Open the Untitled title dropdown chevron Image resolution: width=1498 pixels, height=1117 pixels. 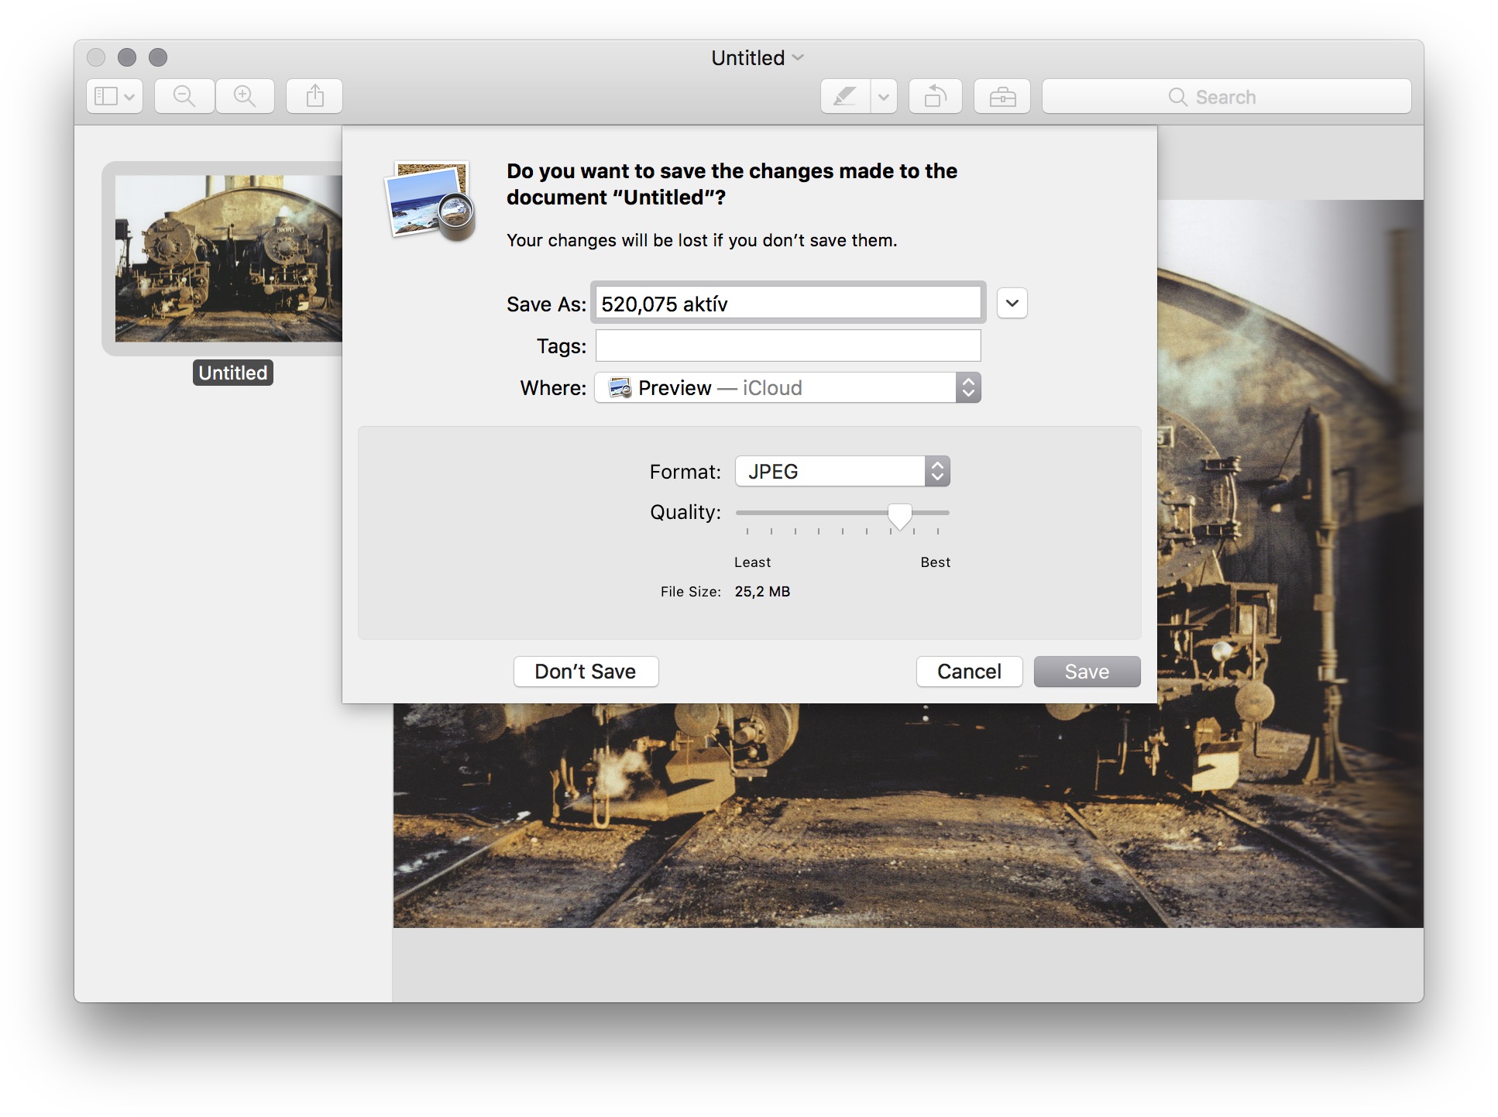[799, 57]
